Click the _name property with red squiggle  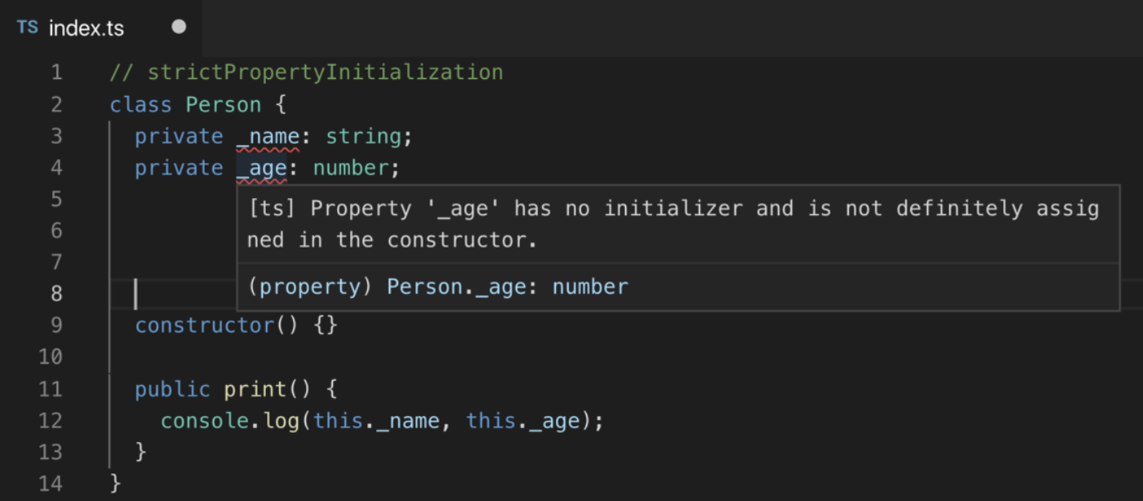268,137
